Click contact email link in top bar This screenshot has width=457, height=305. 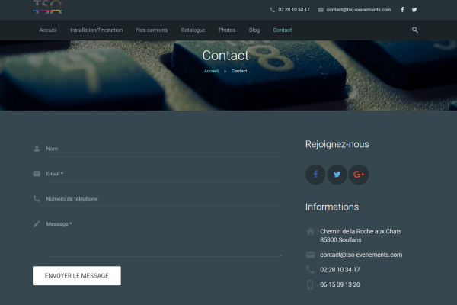point(359,10)
